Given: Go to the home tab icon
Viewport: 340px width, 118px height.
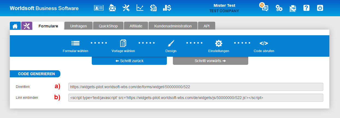Looking at the screenshot, I should 15,26.
